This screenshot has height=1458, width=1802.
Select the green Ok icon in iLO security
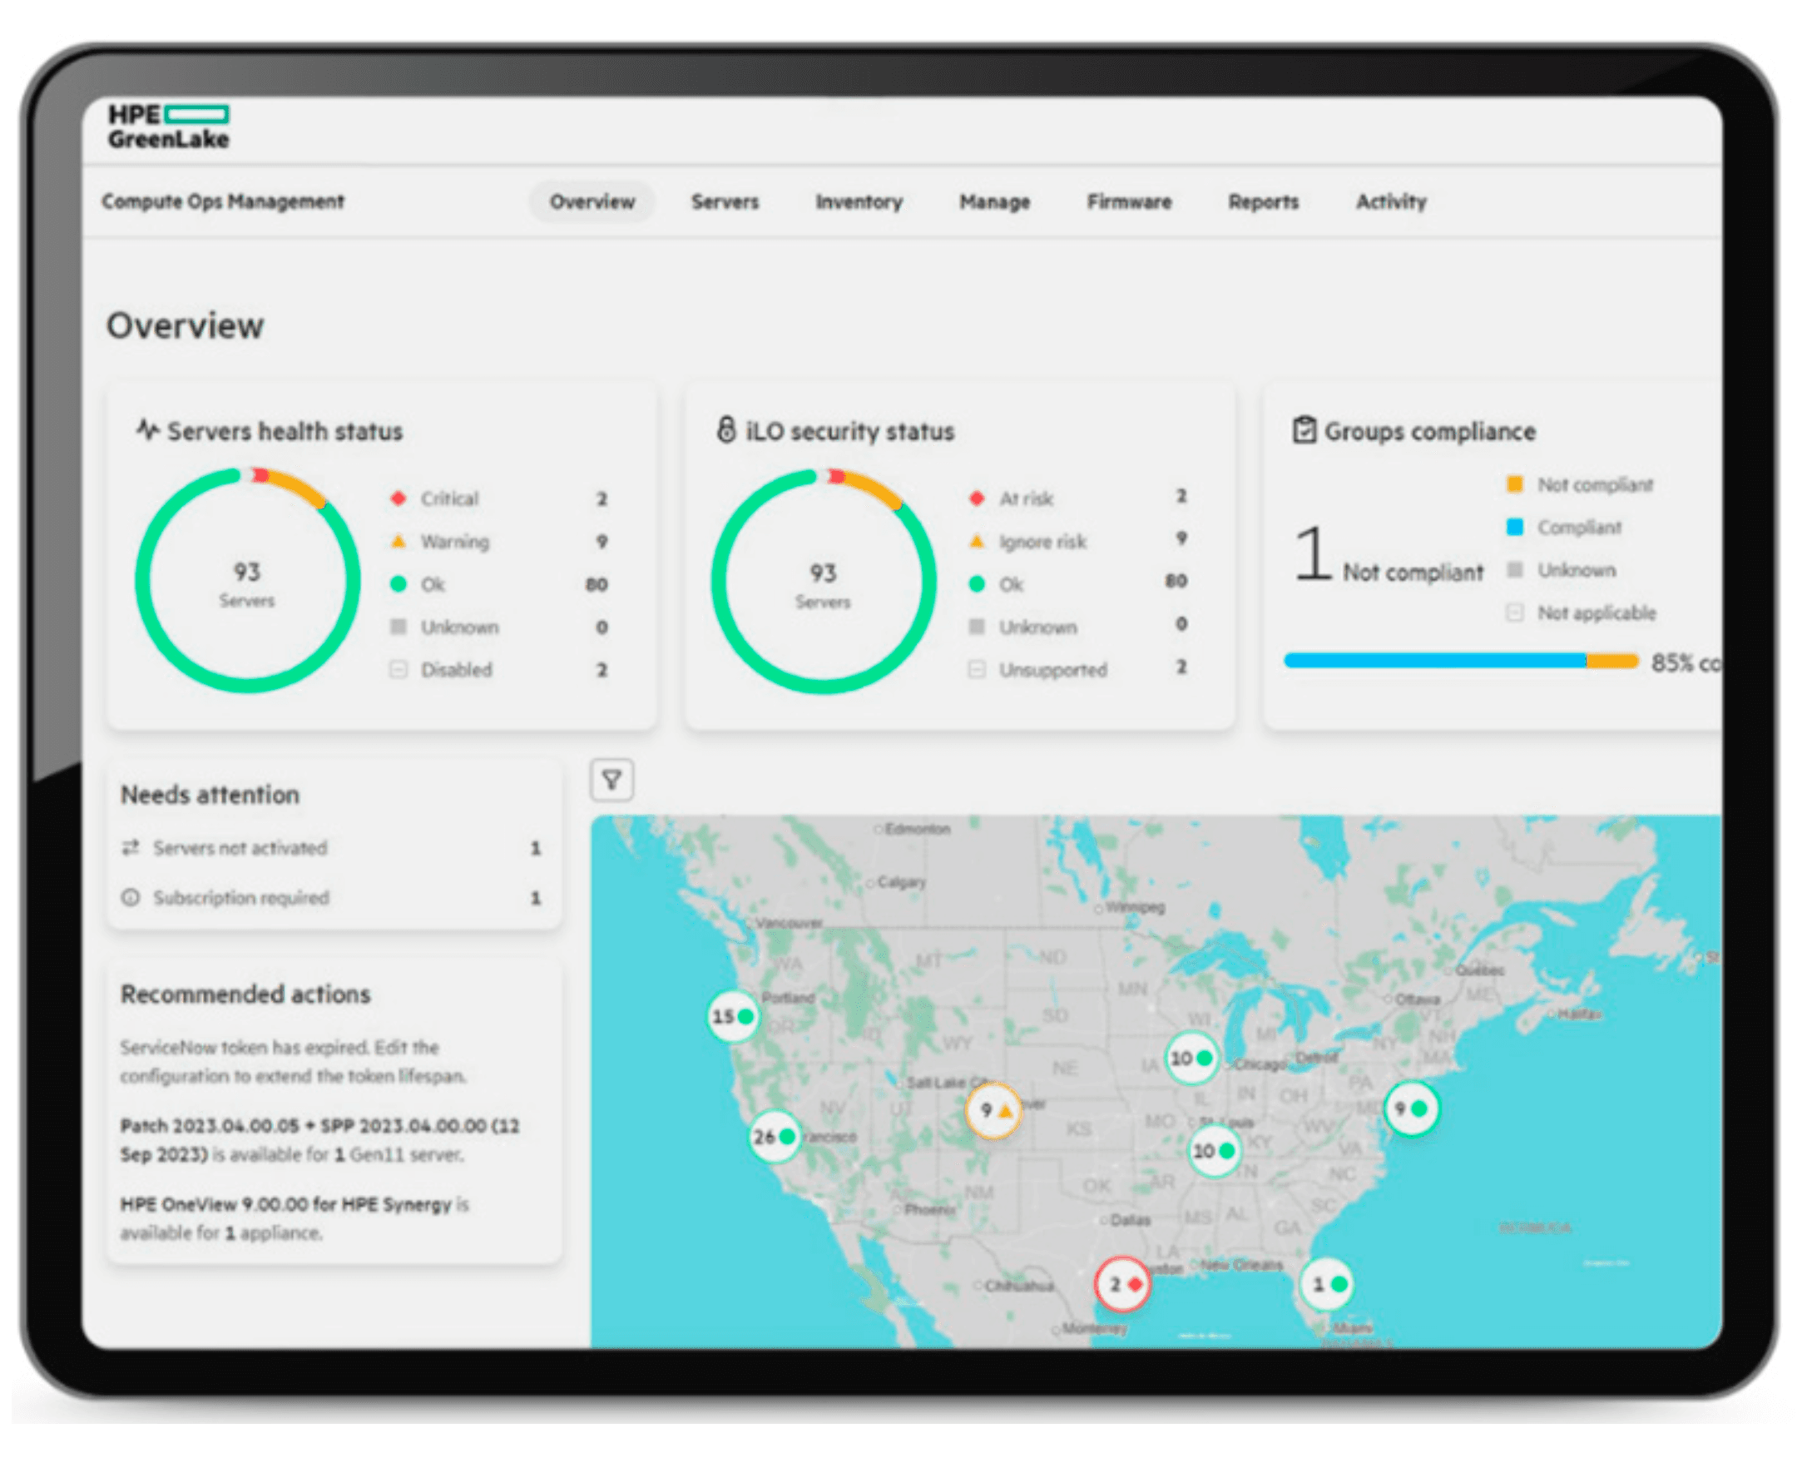point(977,583)
